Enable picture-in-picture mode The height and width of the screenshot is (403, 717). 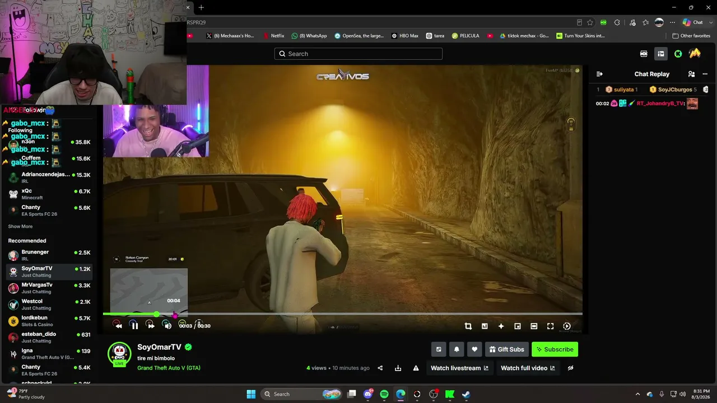click(518, 326)
